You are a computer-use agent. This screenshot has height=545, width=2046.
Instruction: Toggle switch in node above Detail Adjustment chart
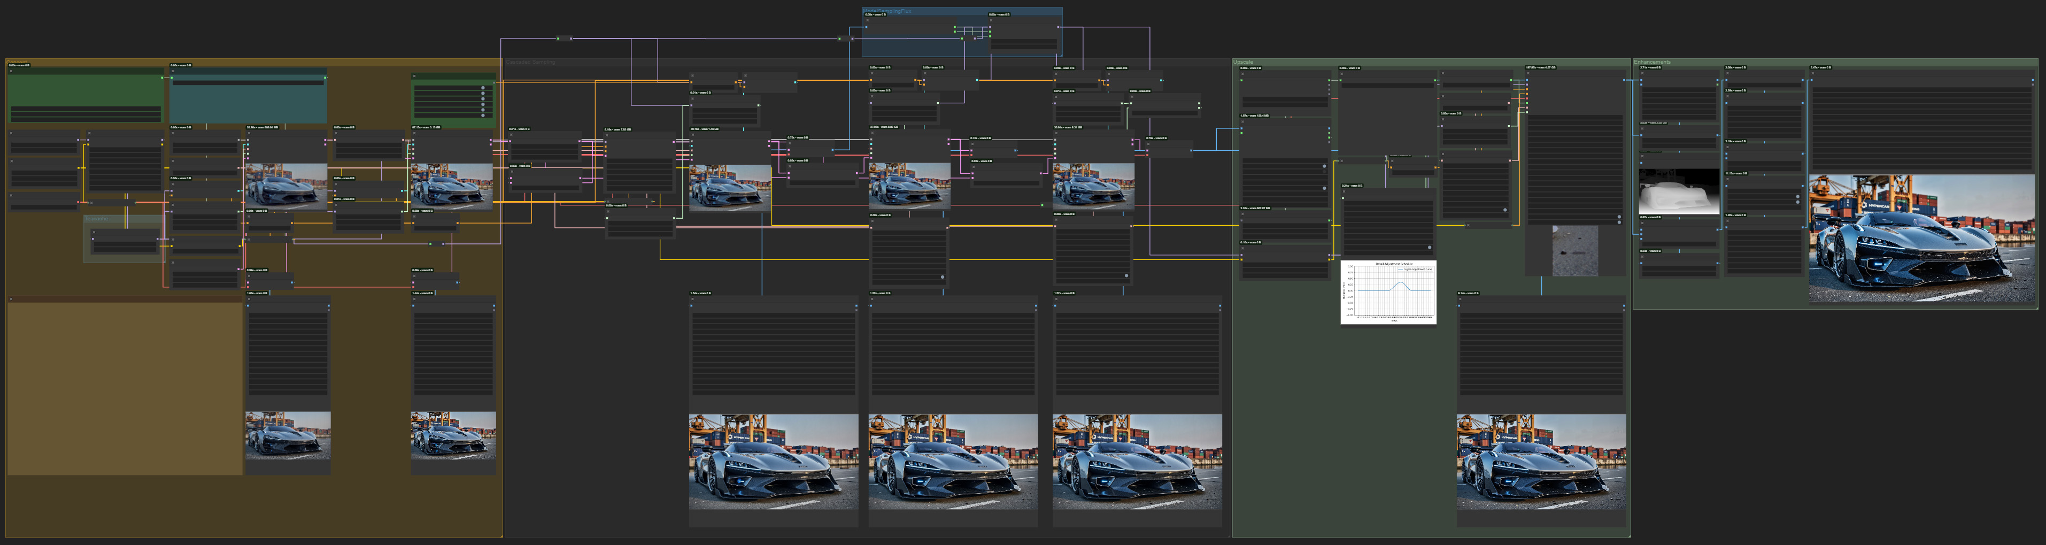point(1430,247)
